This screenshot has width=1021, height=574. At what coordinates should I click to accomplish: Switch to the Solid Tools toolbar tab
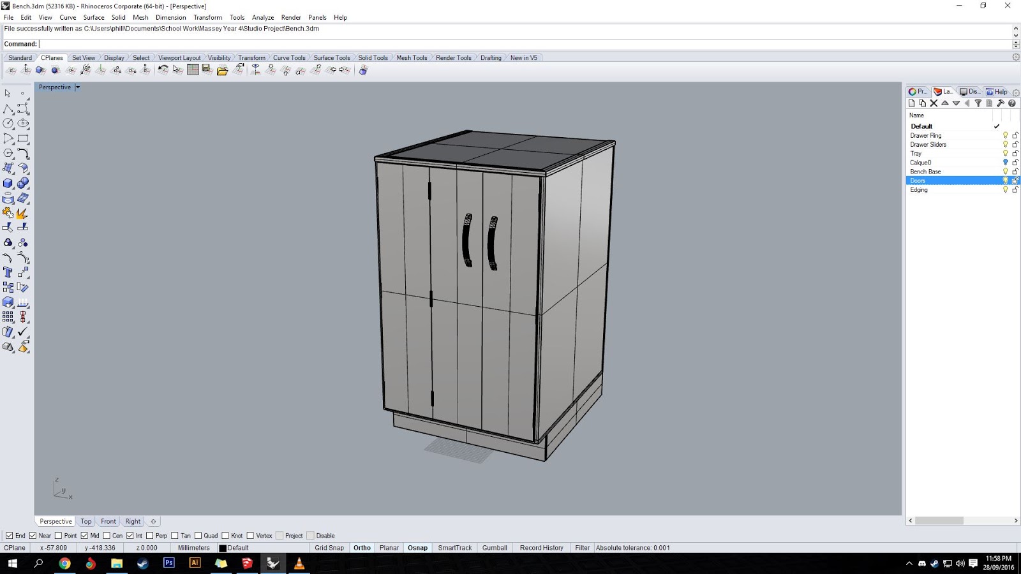coord(373,58)
